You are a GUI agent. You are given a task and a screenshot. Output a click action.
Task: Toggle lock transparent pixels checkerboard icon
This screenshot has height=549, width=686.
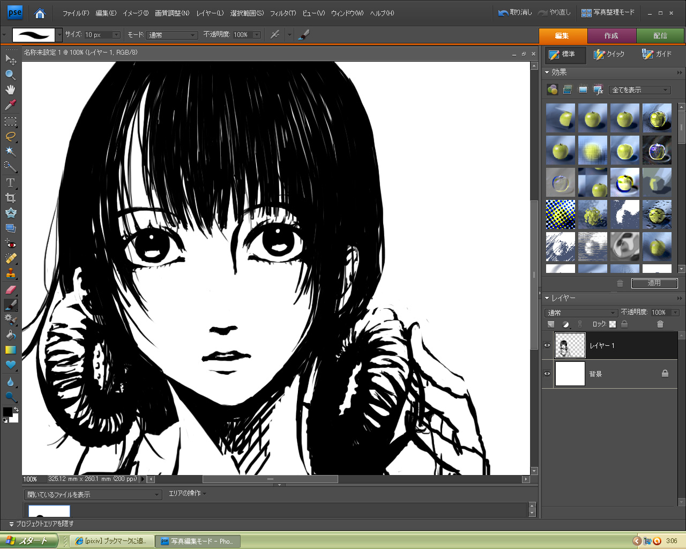point(613,324)
